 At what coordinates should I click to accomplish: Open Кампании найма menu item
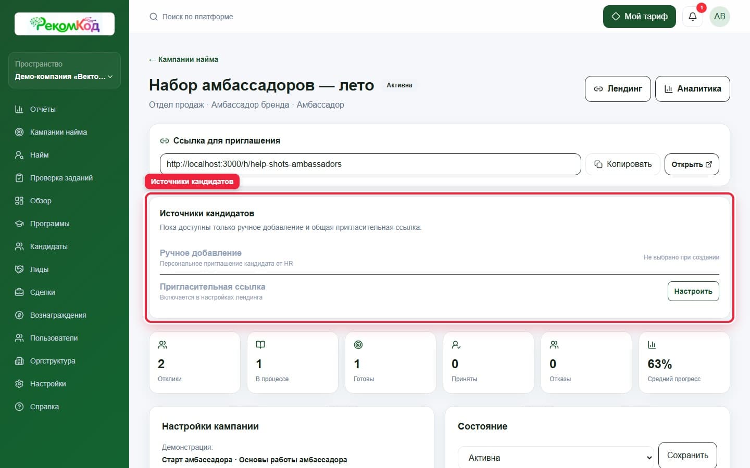[x=58, y=132]
